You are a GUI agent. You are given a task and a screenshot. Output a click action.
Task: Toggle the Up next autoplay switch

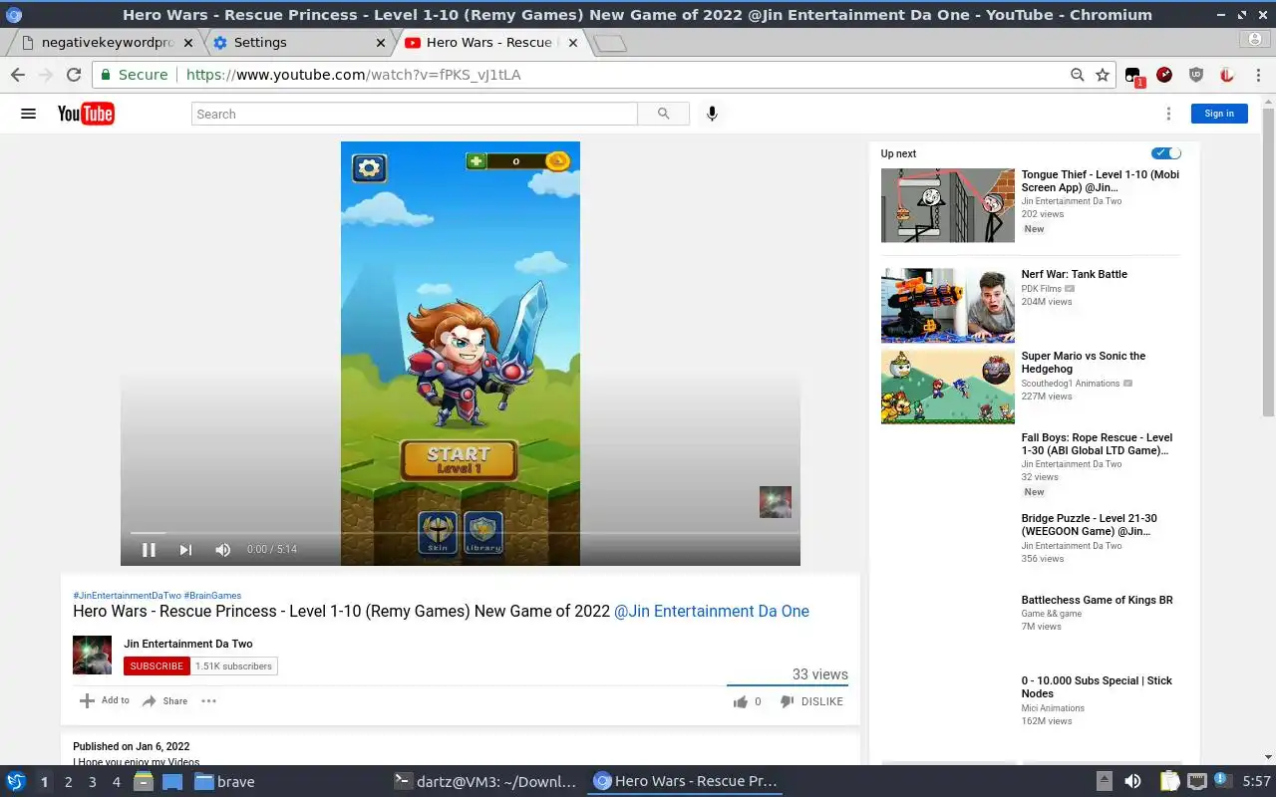(1166, 153)
